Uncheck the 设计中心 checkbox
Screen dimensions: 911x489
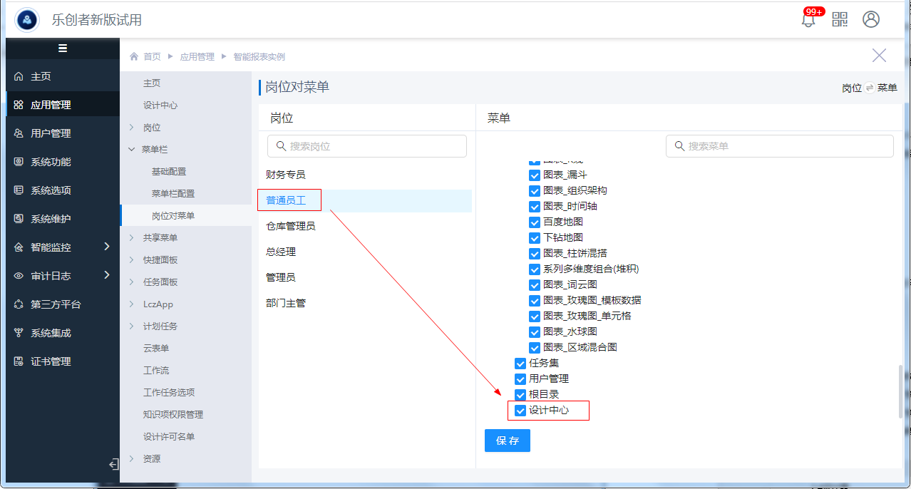520,411
